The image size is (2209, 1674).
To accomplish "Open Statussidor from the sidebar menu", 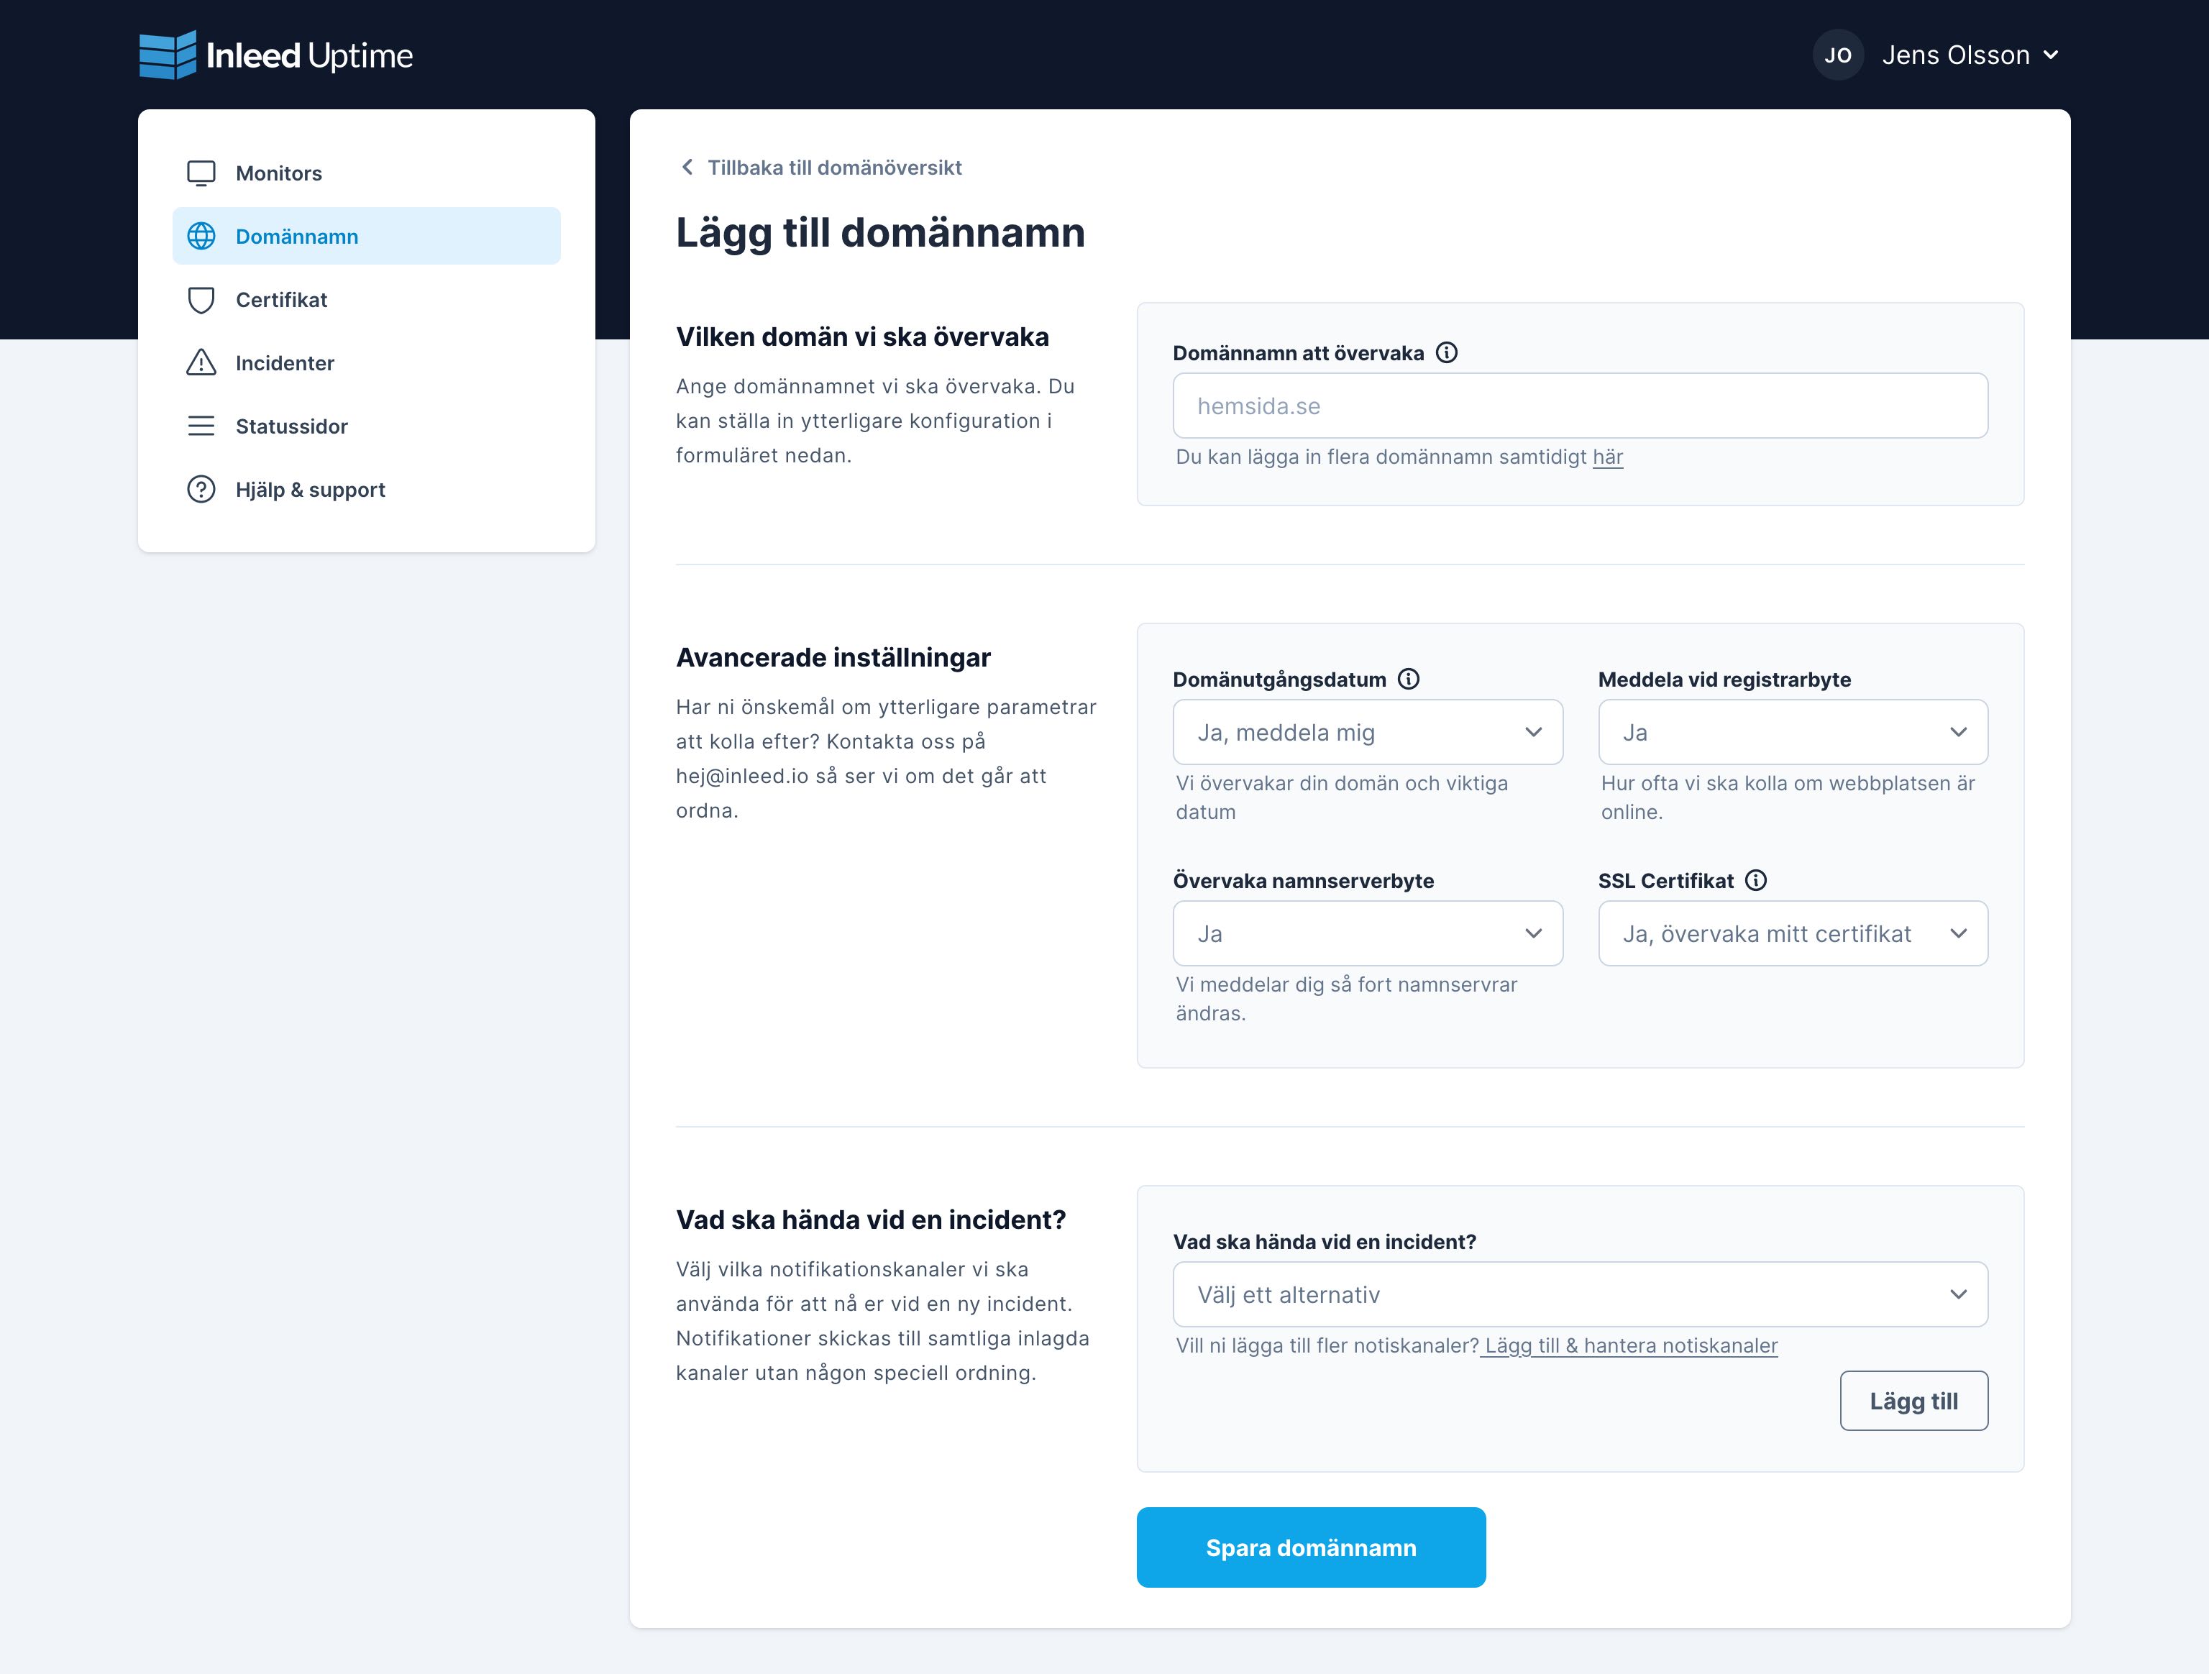I will pos(291,426).
